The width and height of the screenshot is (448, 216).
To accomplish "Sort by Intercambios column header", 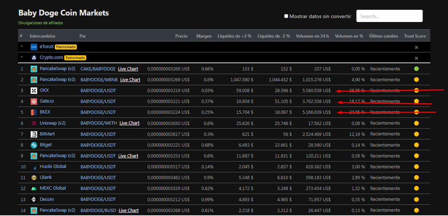I will coord(43,36).
